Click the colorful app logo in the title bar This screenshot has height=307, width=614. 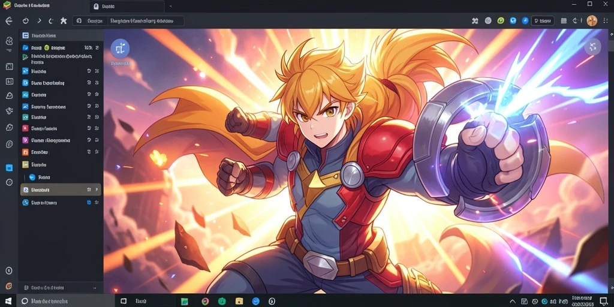pos(7,5)
